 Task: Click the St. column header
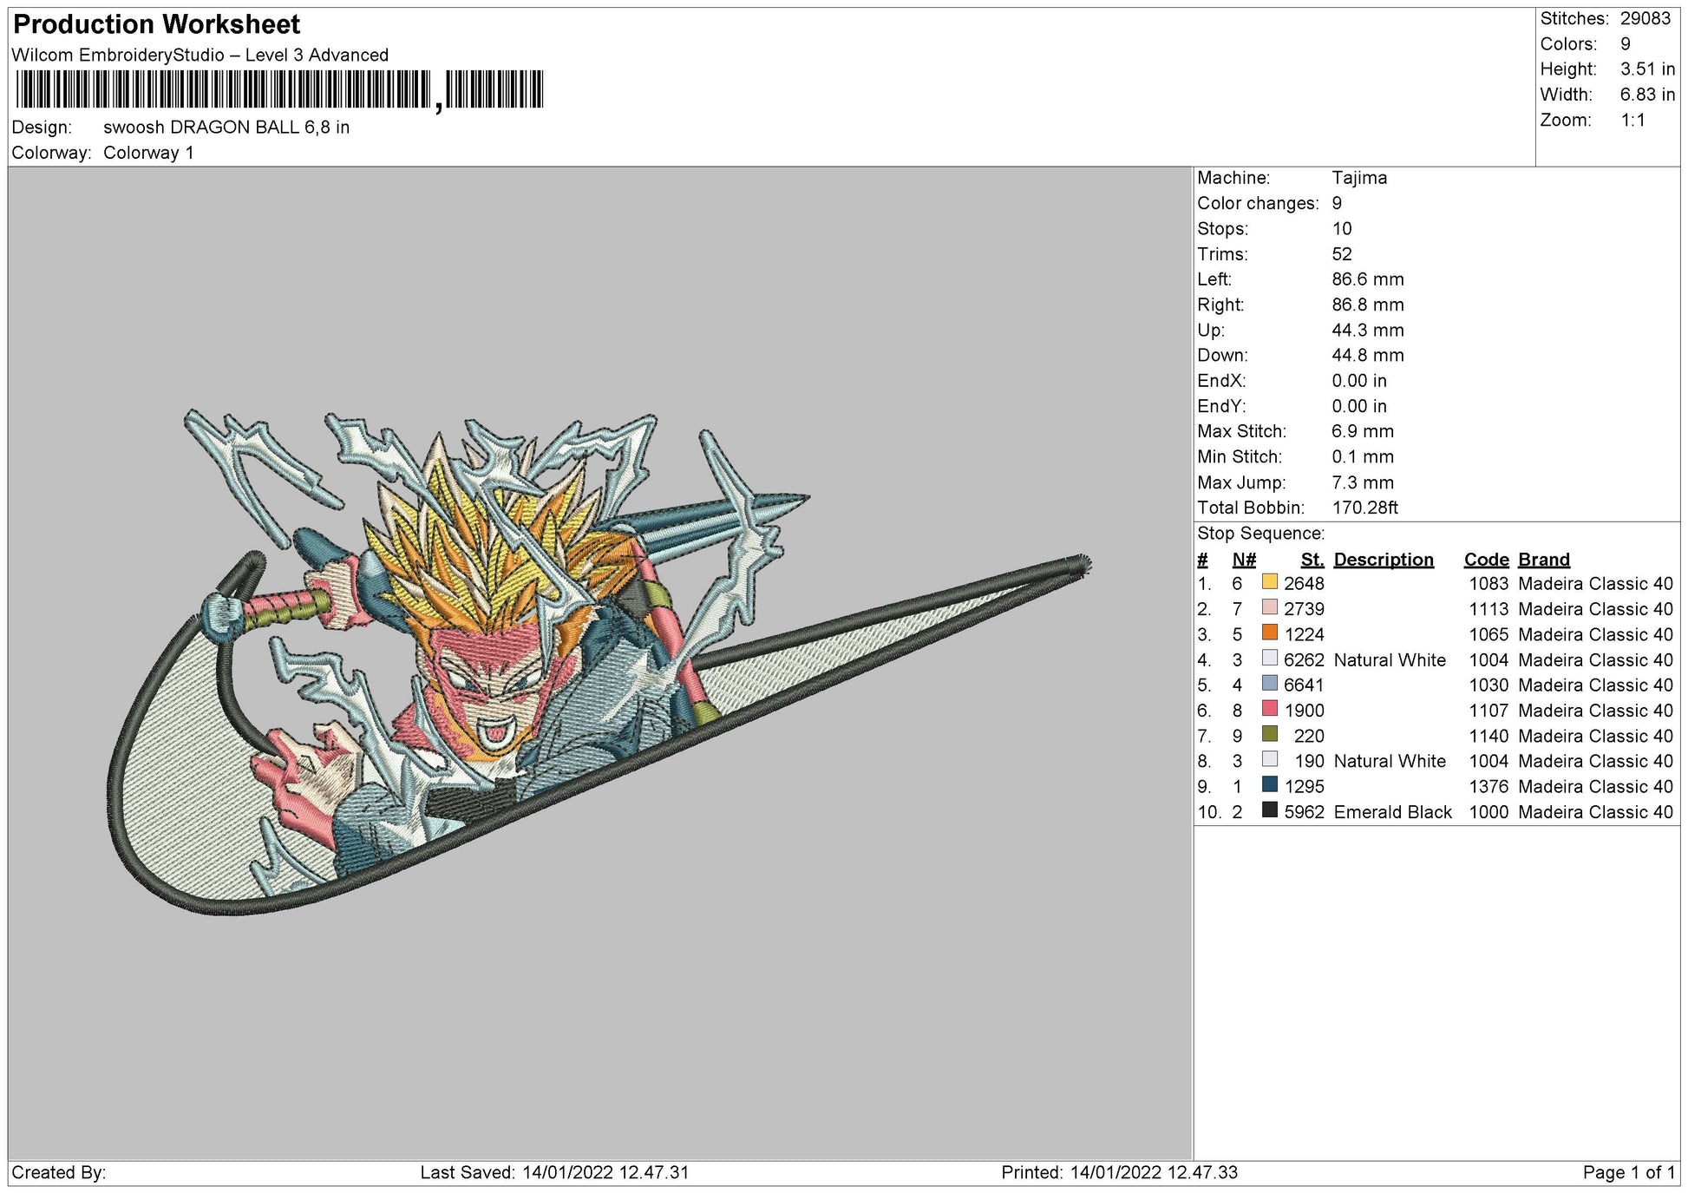pos(1312,560)
